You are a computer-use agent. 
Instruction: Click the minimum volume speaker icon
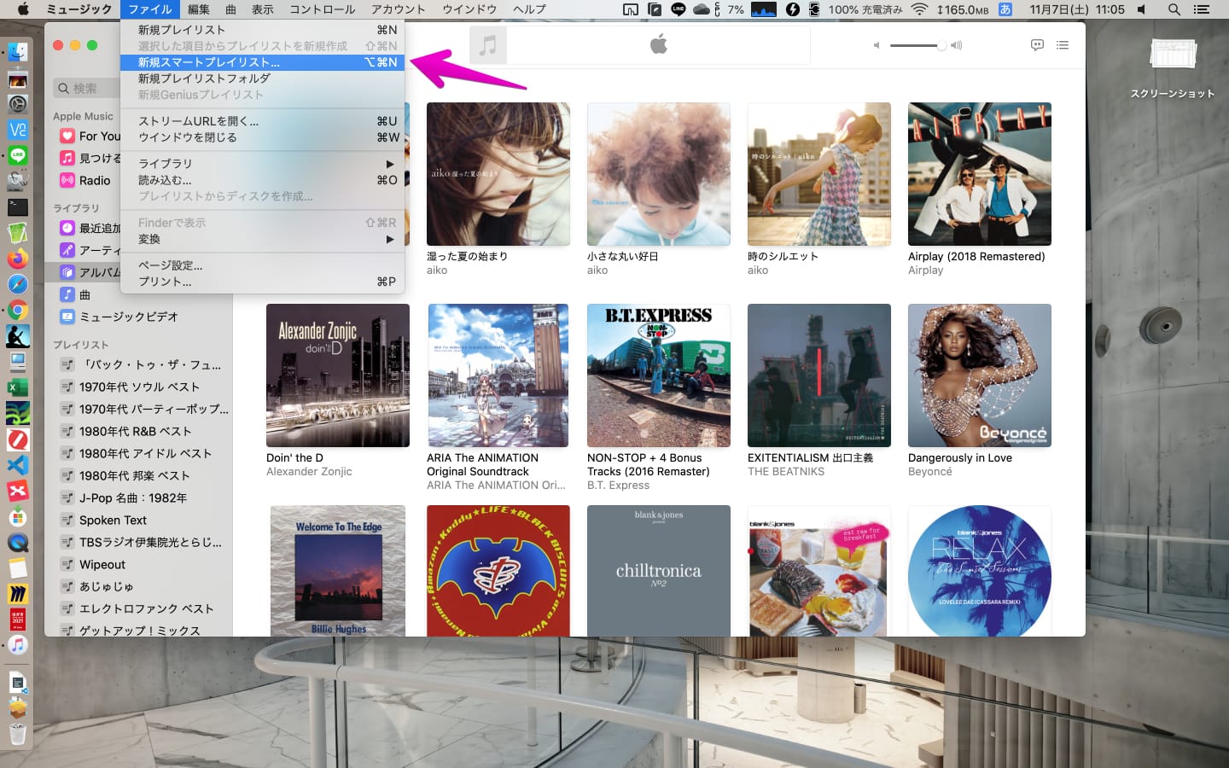[877, 45]
